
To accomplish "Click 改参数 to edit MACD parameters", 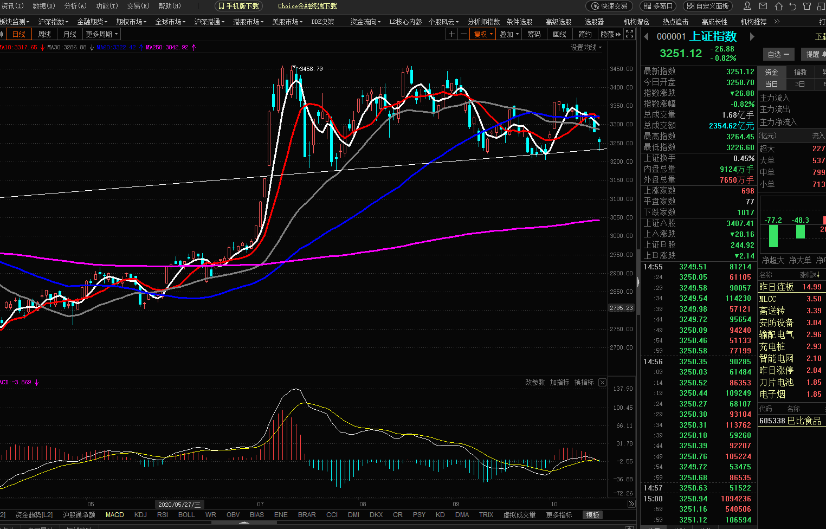I will pos(535,382).
